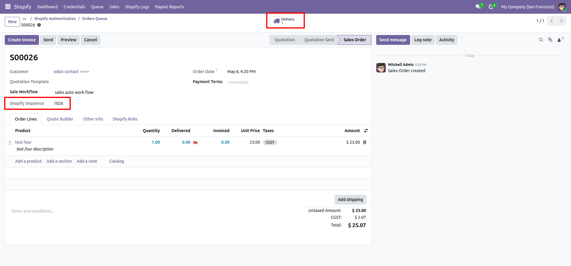This screenshot has height=266, width=571.
Task: Search messages magnifier icon in chatter
Action: coord(541,40)
